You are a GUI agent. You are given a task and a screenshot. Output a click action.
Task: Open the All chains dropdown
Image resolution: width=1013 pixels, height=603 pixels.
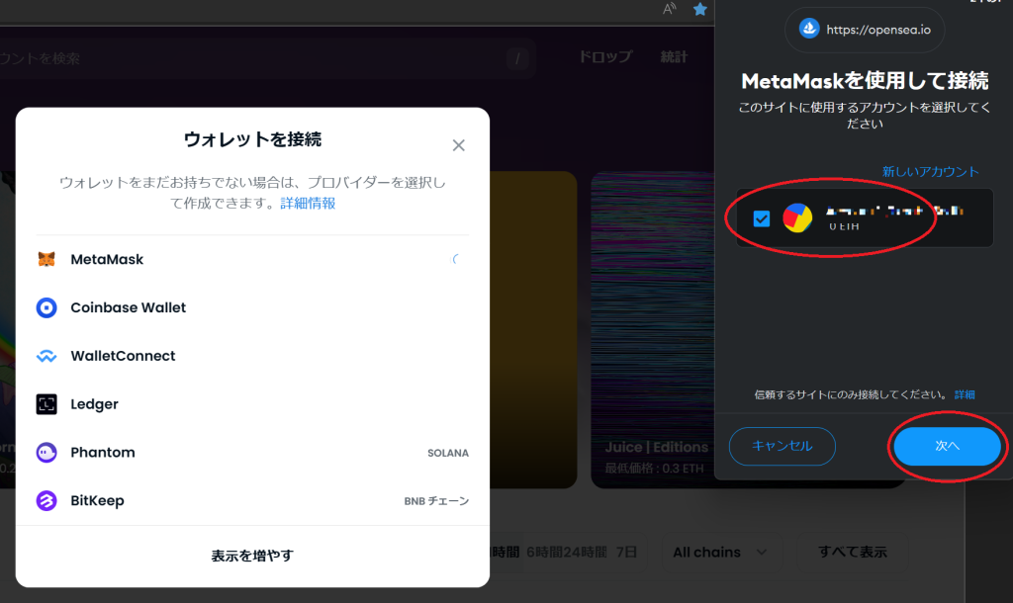point(720,553)
